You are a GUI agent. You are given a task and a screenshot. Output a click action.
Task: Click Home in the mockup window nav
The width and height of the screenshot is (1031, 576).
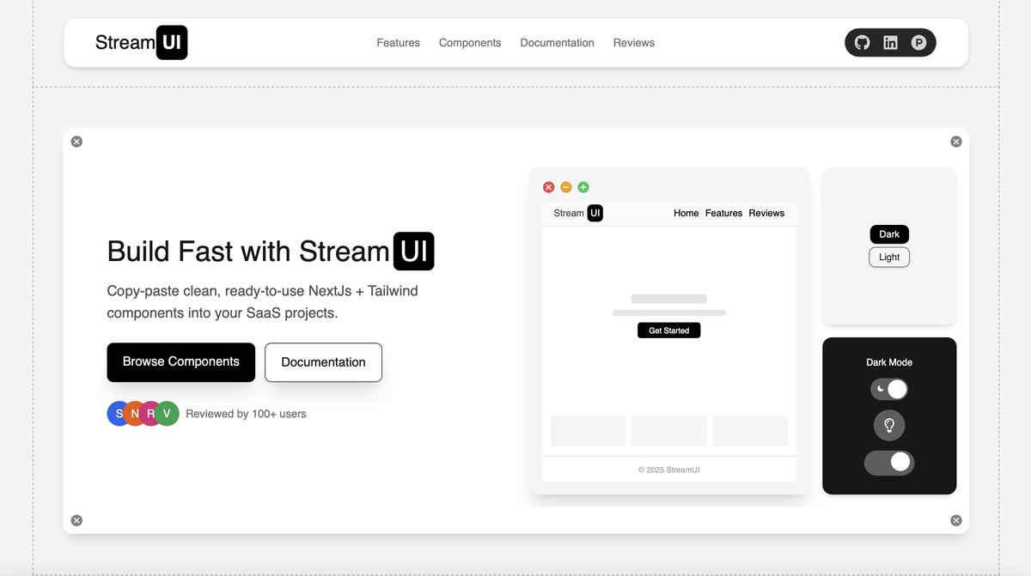pos(686,213)
